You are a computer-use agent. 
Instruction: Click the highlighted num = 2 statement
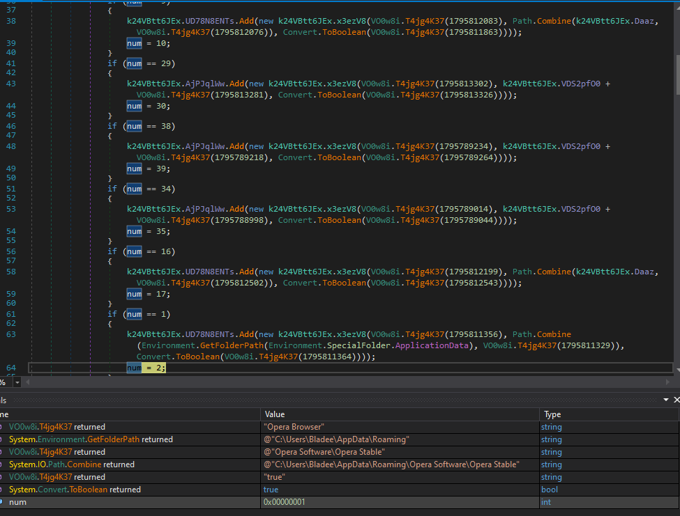point(146,368)
